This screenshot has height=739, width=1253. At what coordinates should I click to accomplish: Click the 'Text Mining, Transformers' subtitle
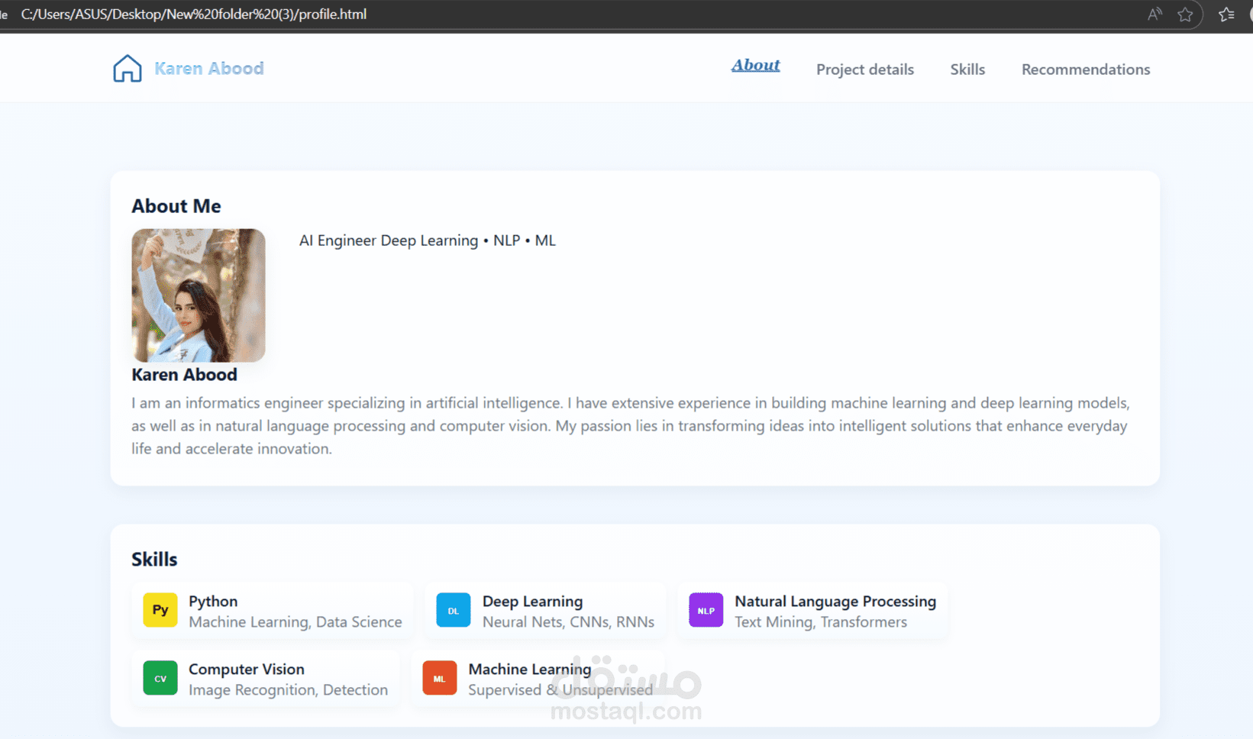(821, 622)
